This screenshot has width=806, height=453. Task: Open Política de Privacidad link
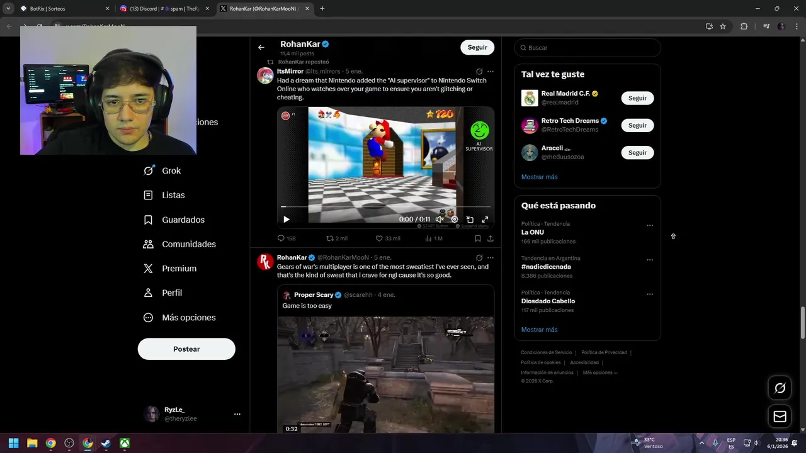coord(604,352)
